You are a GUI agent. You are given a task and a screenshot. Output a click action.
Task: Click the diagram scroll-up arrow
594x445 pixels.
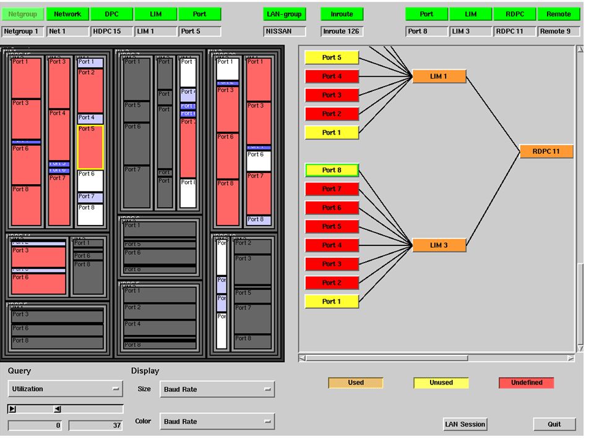point(580,49)
